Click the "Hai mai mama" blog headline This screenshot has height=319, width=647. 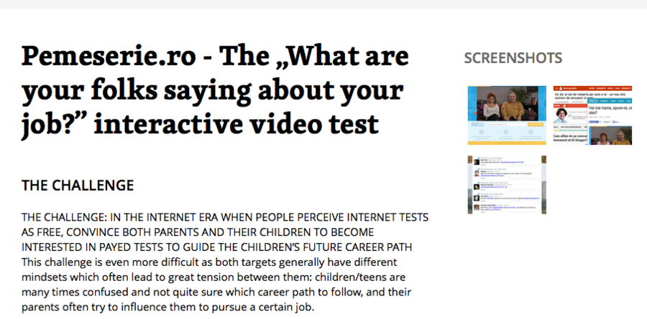(610, 109)
